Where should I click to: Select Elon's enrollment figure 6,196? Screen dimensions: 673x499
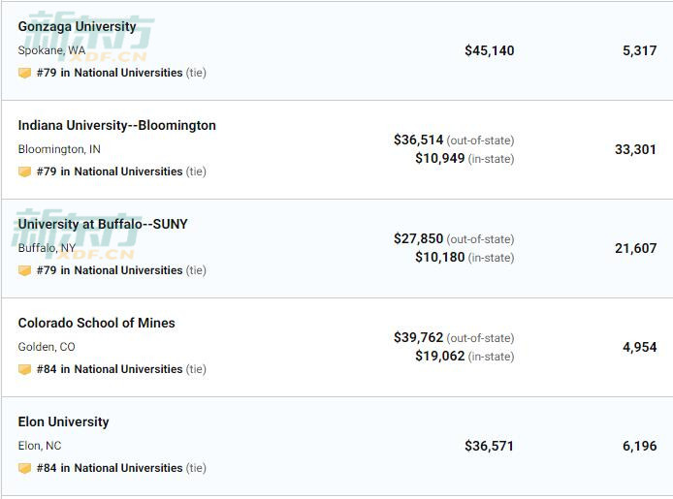tap(639, 446)
